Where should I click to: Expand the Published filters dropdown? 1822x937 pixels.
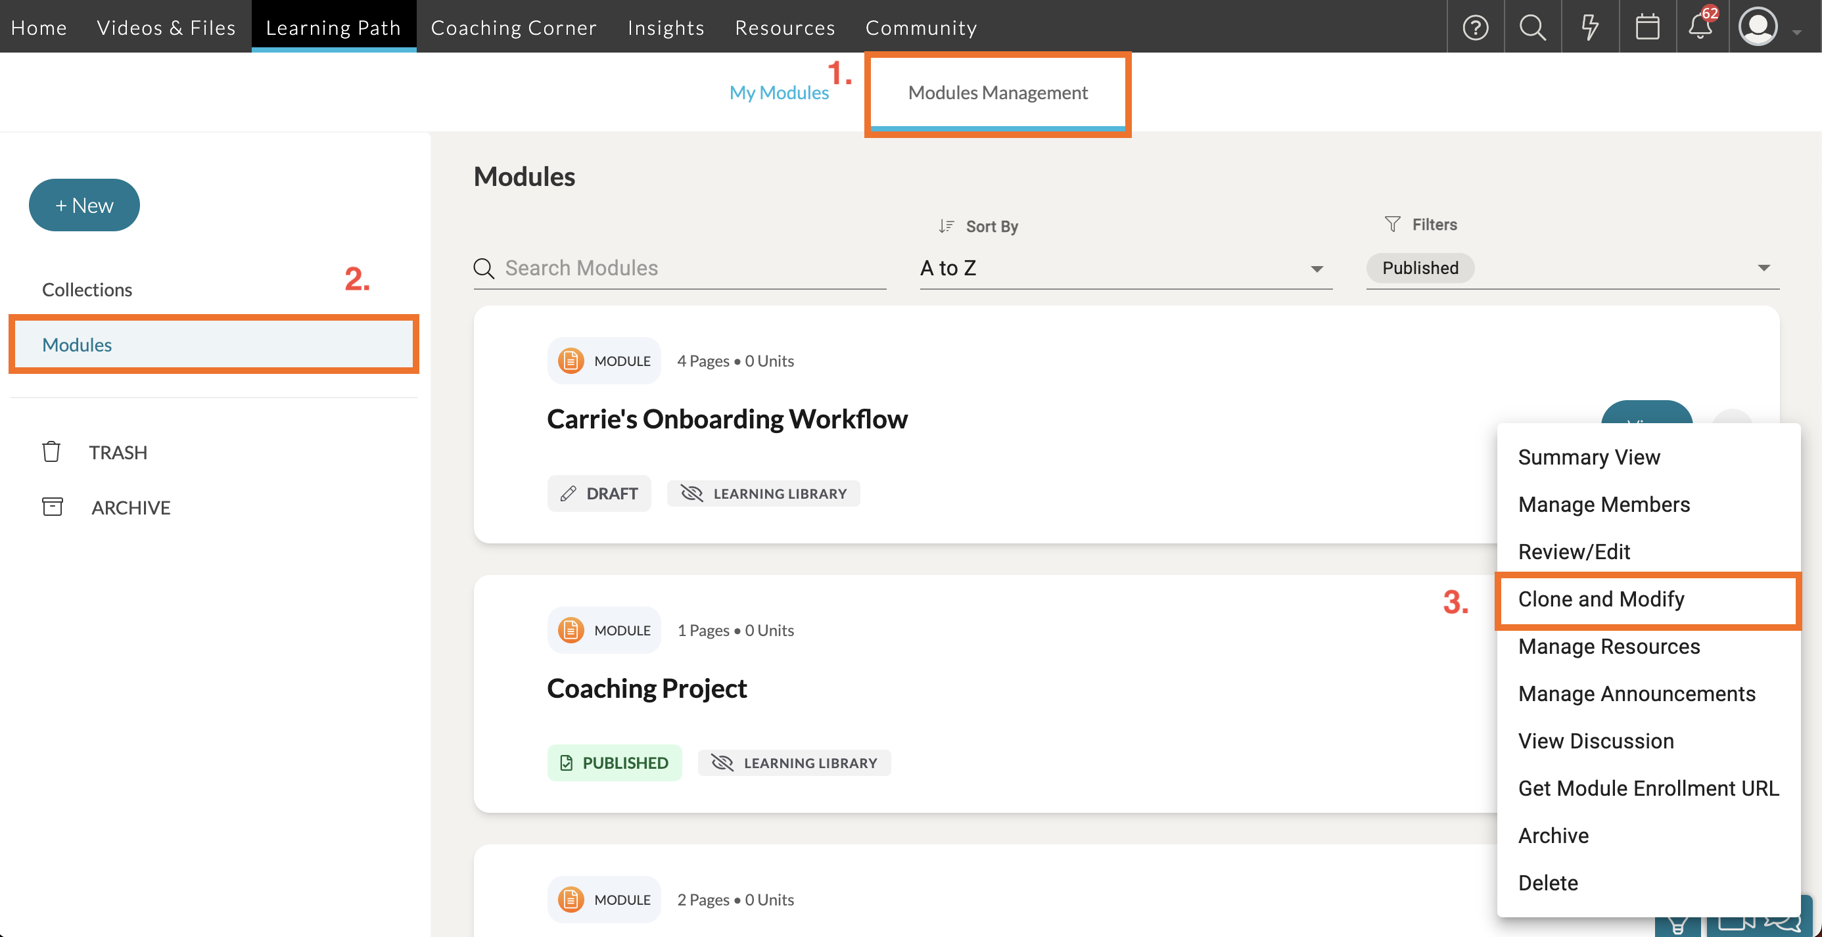(x=1764, y=268)
